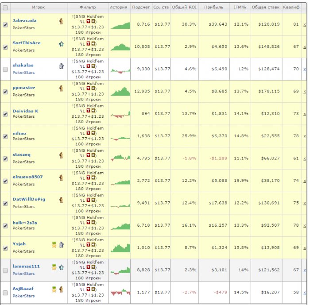Sort by Подсчет column header

141,8
